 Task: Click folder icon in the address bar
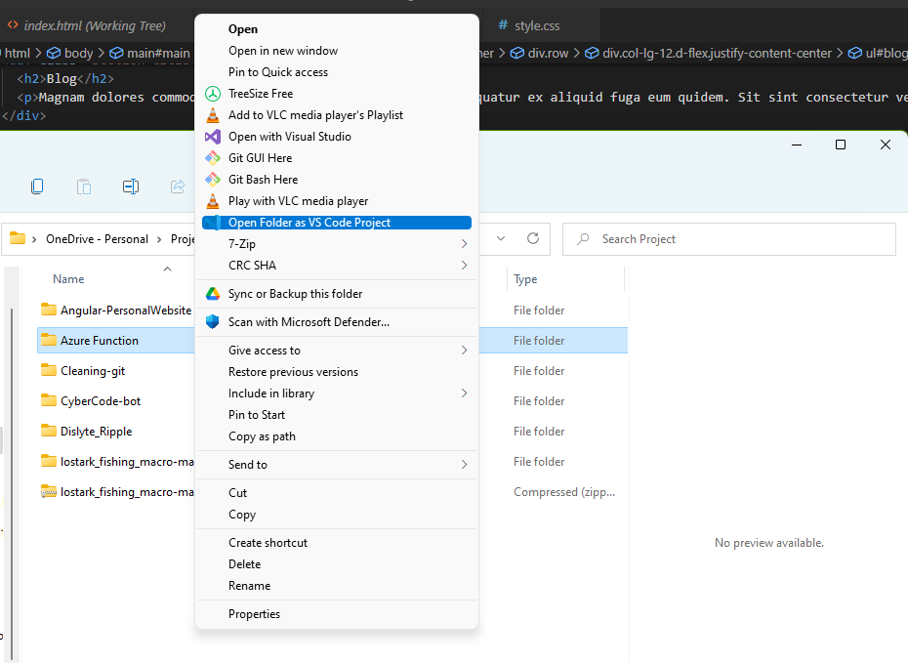(18, 238)
